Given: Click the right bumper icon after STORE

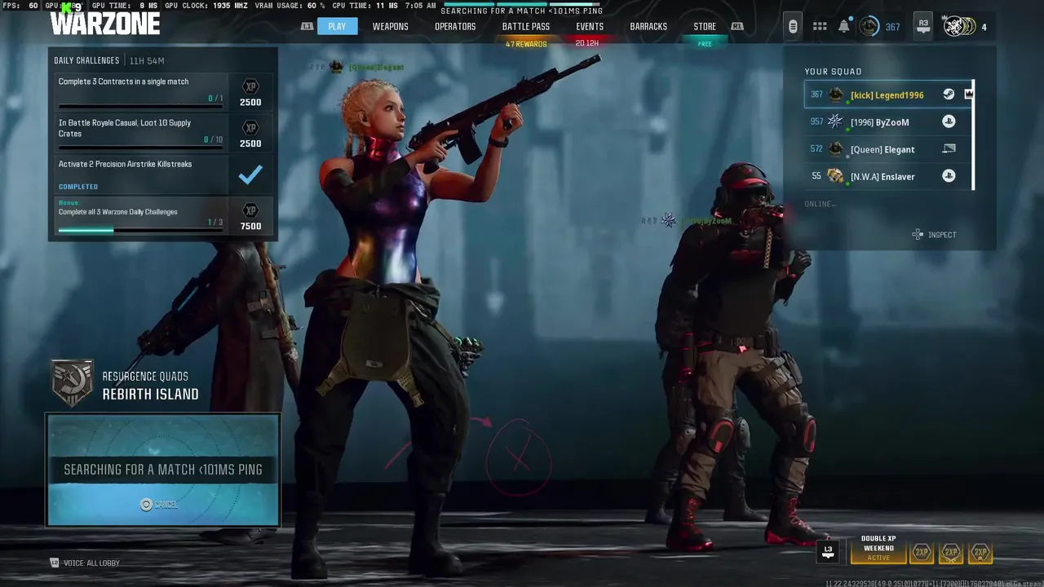Looking at the screenshot, I should tap(737, 26).
